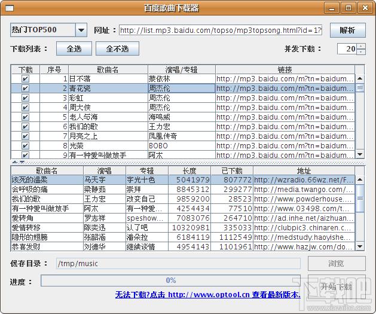376x314 pixels.
Task: Open the 热门TOP500 dropdown arrow
Action: click(81, 30)
